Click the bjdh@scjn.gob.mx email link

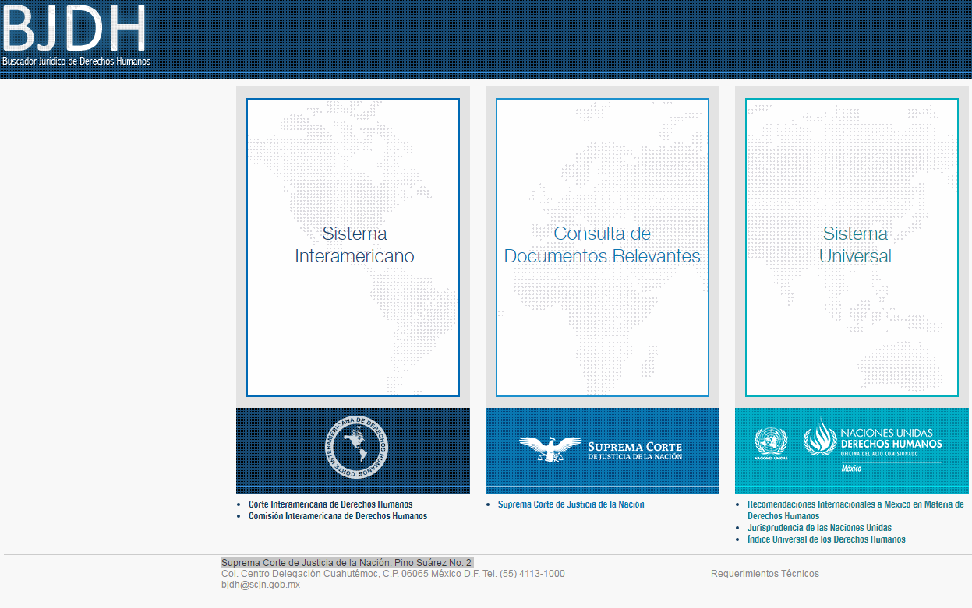[x=260, y=585]
